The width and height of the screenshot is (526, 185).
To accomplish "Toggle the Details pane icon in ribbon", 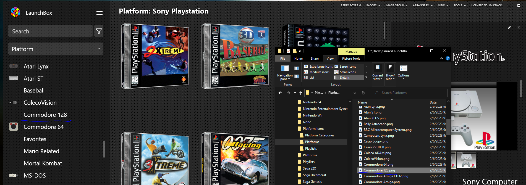I will click(x=297, y=76).
